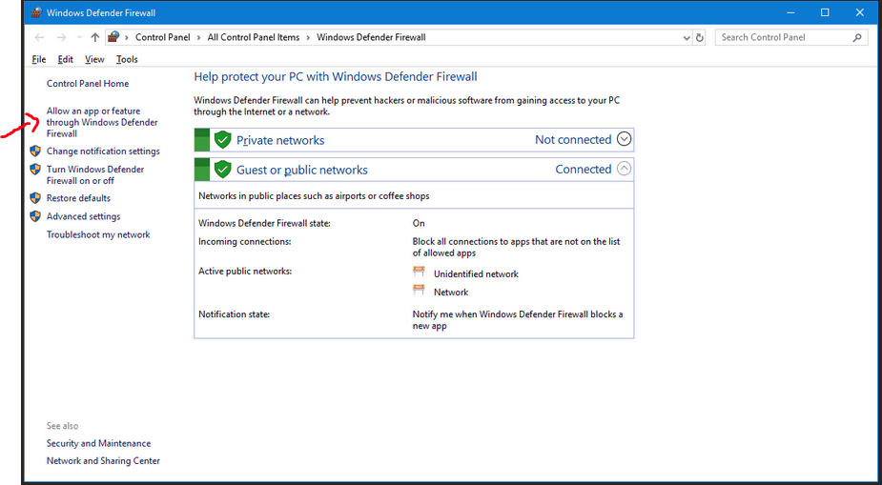The width and height of the screenshot is (882, 485).
Task: Click Windows Defender Firewall breadcrumb
Action: (371, 37)
